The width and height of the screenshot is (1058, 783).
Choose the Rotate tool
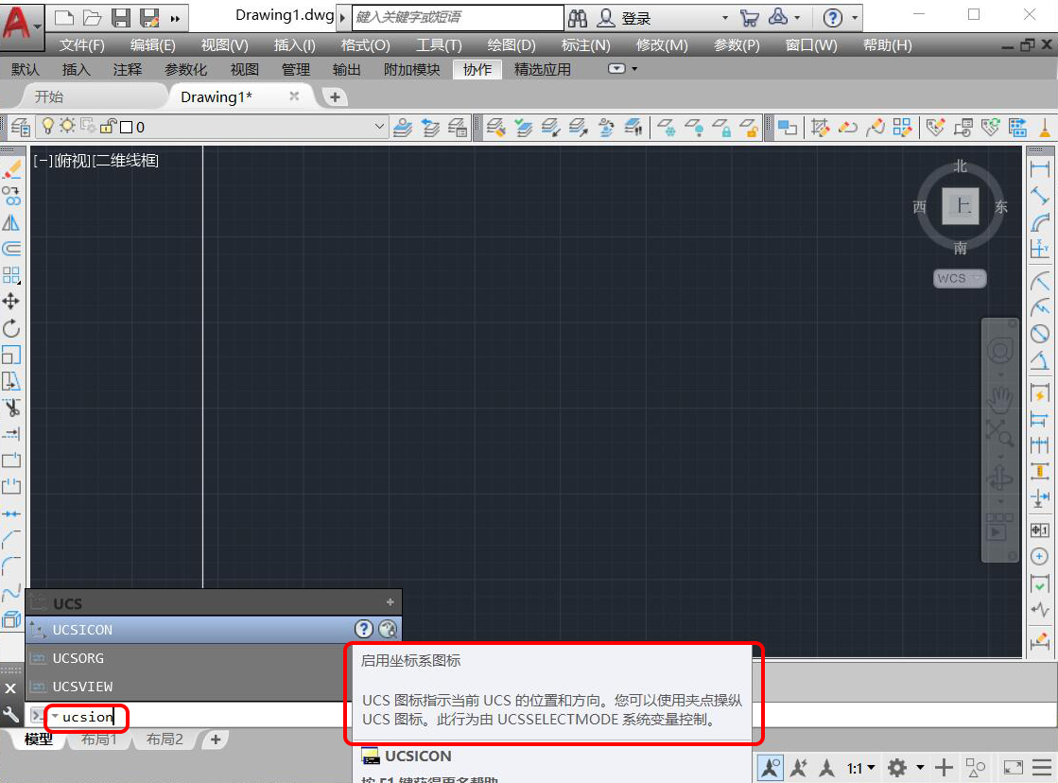(x=11, y=328)
